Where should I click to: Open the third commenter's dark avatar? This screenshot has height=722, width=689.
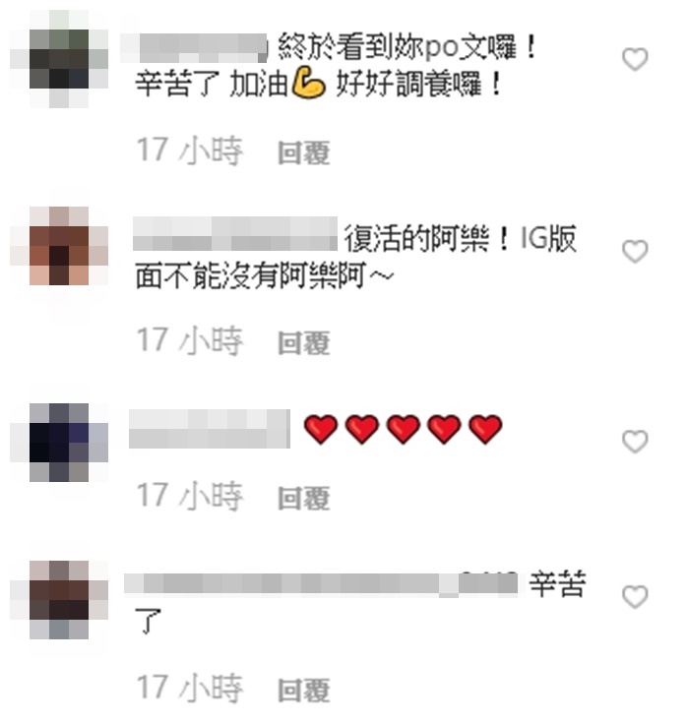pyautogui.click(x=59, y=443)
